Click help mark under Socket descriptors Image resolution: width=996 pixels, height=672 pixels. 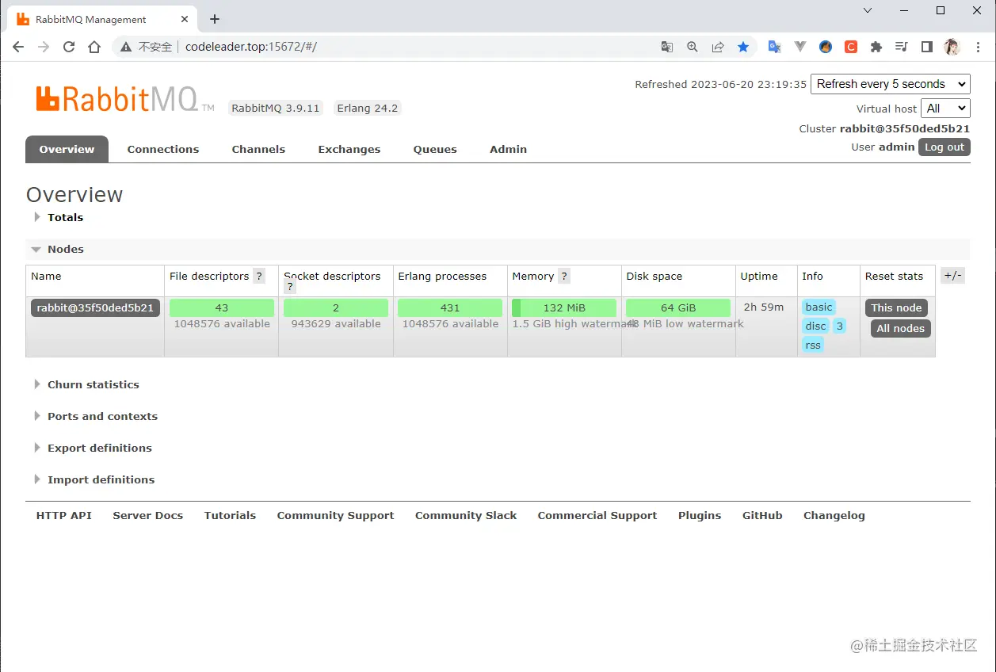(291, 287)
